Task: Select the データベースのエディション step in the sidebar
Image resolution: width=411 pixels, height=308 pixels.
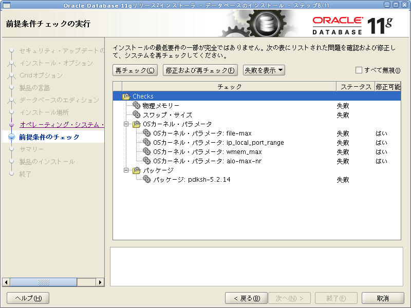Action: click(x=59, y=100)
